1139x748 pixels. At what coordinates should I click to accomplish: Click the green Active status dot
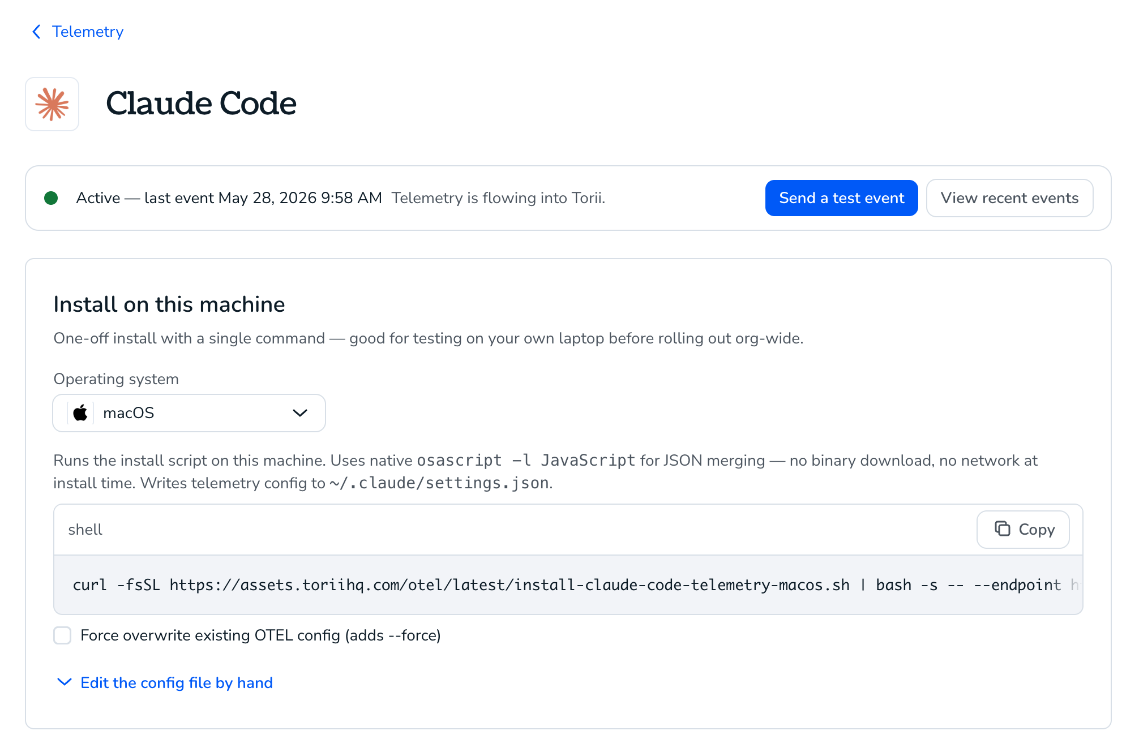[x=51, y=198]
